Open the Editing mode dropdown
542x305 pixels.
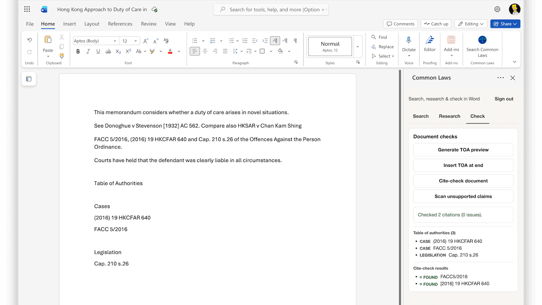click(x=471, y=24)
